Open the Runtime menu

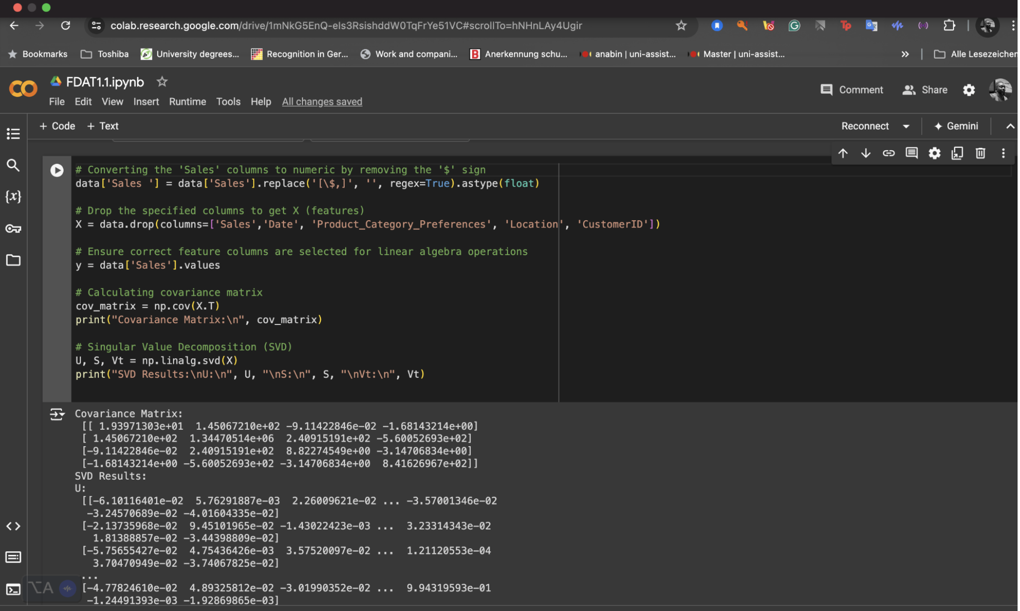tap(187, 102)
